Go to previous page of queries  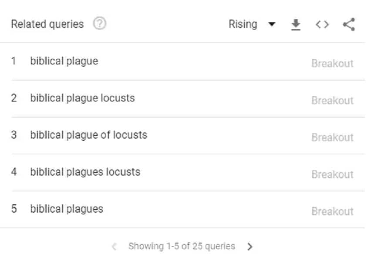tap(114, 247)
